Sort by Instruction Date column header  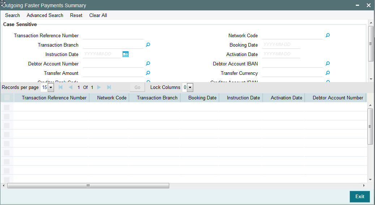coord(243,98)
